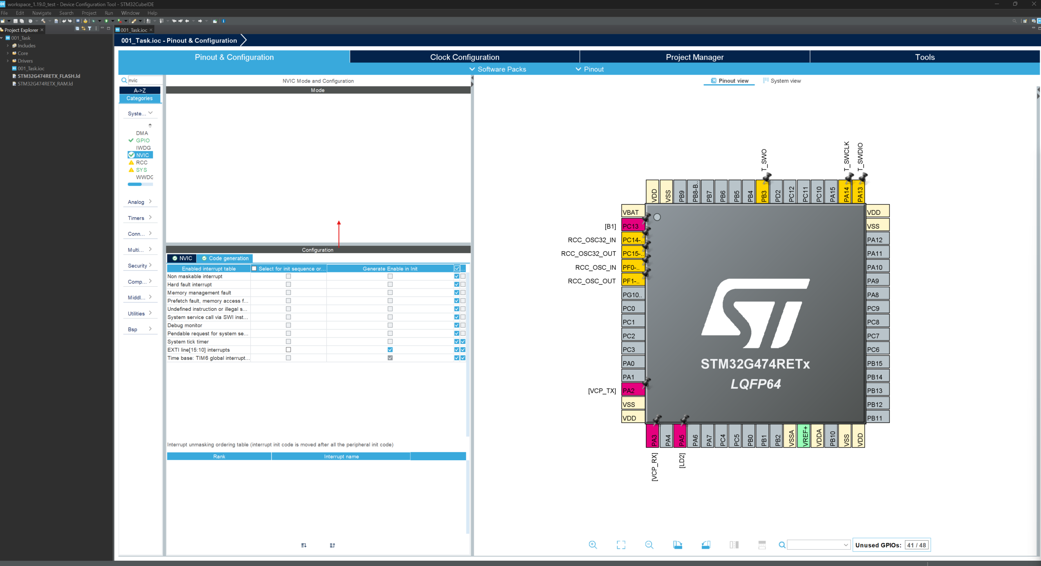Select the A->Z sorting button
This screenshot has height=566, width=1041.
[x=139, y=90]
